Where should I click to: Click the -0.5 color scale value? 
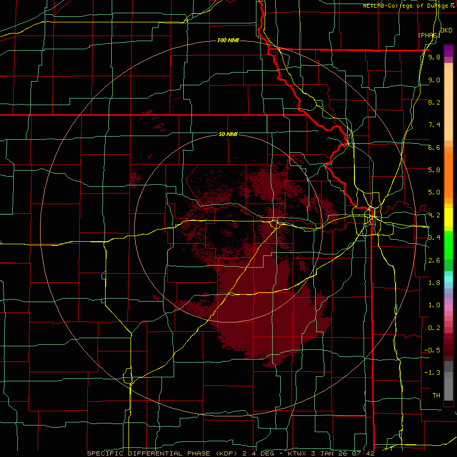point(432,350)
